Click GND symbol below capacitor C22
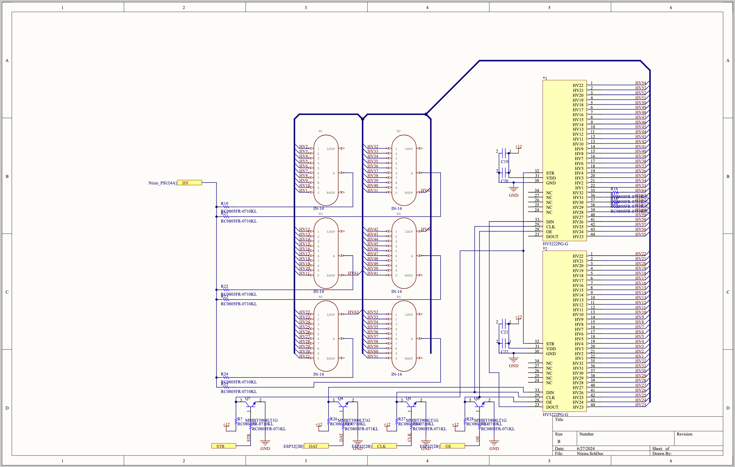Image resolution: width=735 pixels, height=467 pixels. point(513,360)
